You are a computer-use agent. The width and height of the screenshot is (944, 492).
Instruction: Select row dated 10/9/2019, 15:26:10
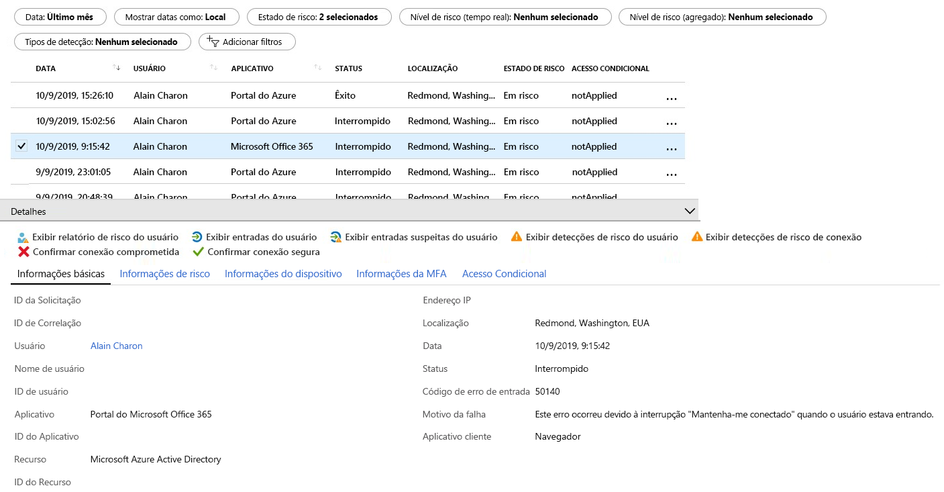point(348,95)
